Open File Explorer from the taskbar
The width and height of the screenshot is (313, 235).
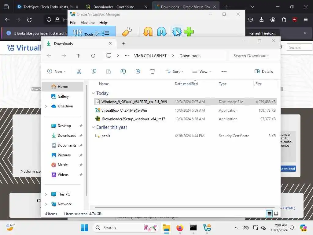point(166,228)
